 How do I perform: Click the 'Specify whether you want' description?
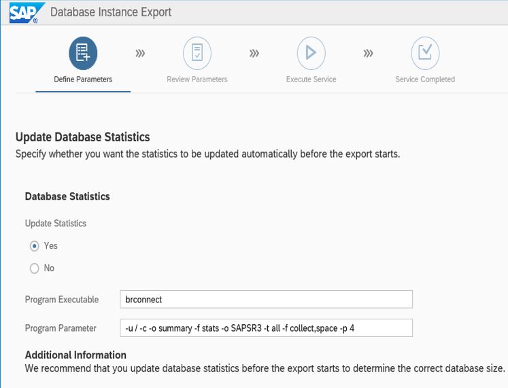coord(207,154)
